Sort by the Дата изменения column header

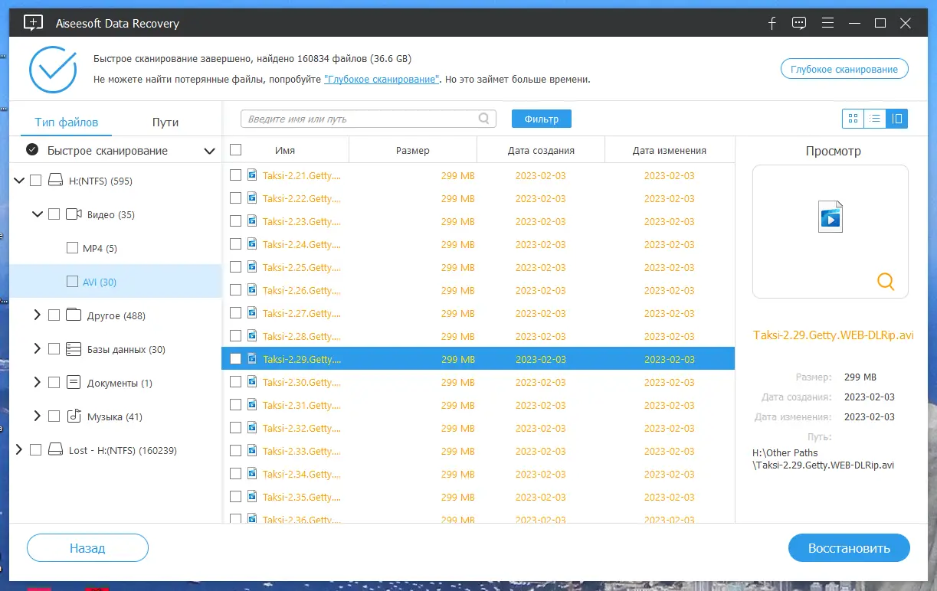(x=670, y=150)
